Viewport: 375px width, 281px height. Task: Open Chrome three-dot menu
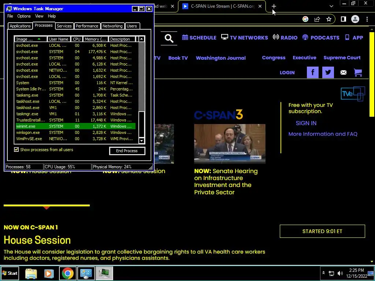[367, 19]
